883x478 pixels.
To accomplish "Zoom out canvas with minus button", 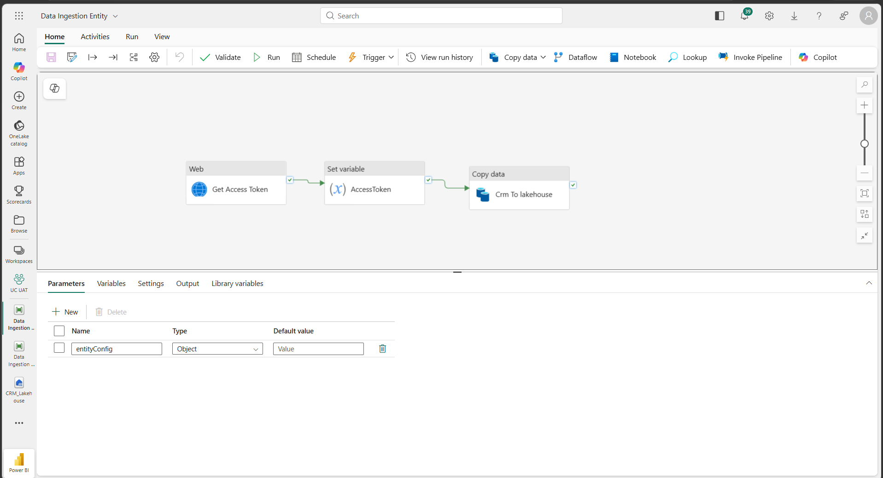I will tap(865, 173).
